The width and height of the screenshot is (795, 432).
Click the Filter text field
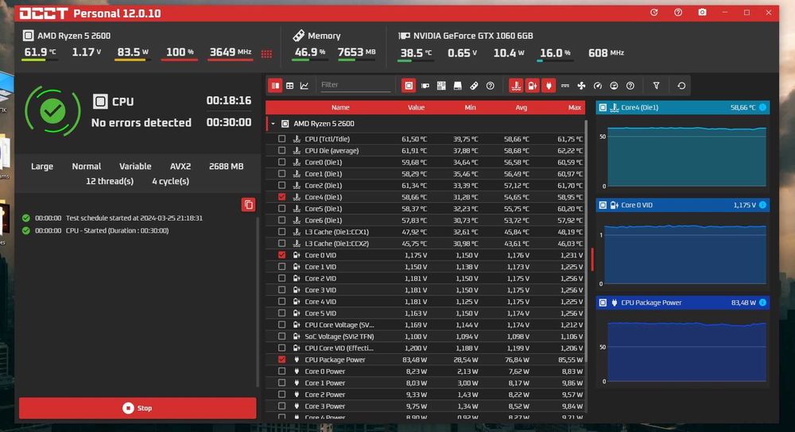pyautogui.click(x=355, y=85)
